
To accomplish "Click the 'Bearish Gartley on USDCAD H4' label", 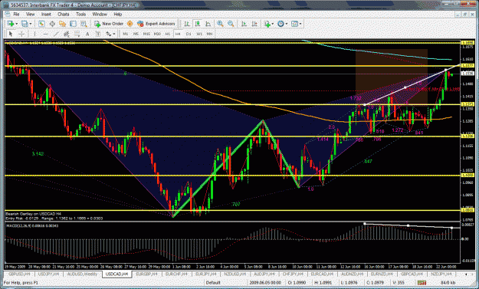I will [x=34, y=214].
